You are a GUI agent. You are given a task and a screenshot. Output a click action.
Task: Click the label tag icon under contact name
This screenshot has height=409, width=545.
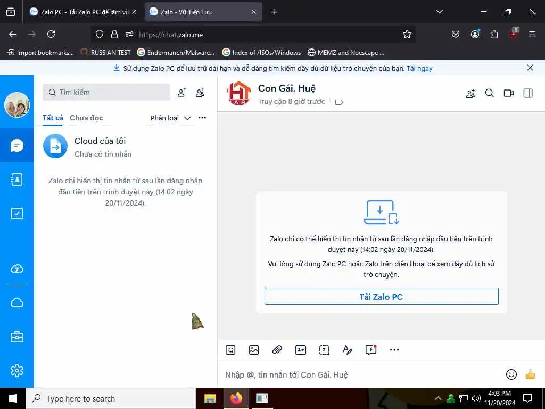pyautogui.click(x=339, y=102)
